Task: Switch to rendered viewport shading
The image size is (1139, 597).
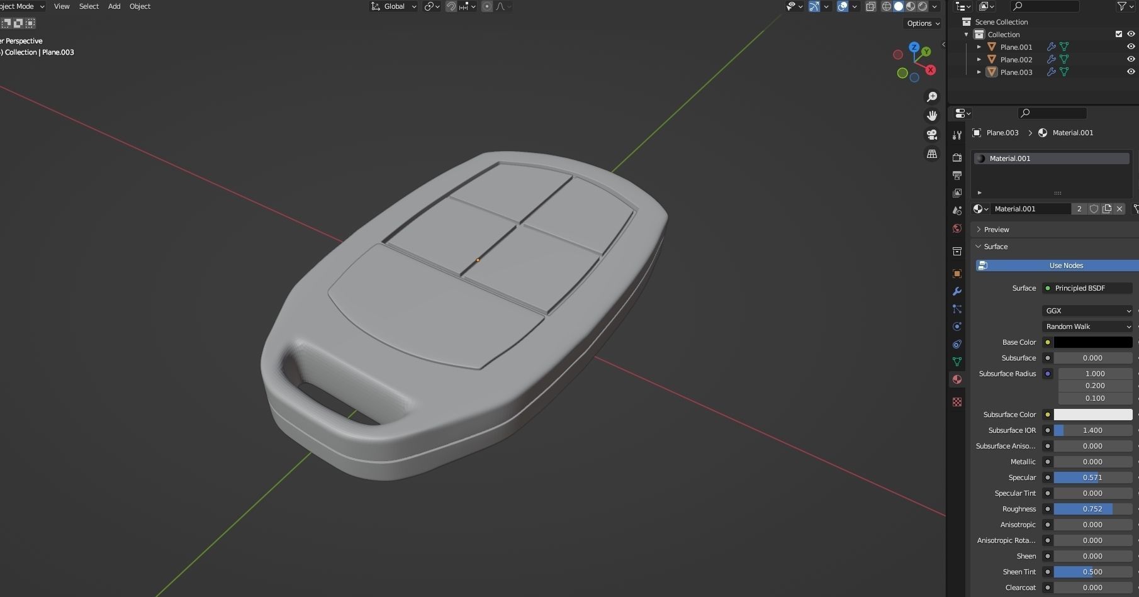Action: pos(923,6)
